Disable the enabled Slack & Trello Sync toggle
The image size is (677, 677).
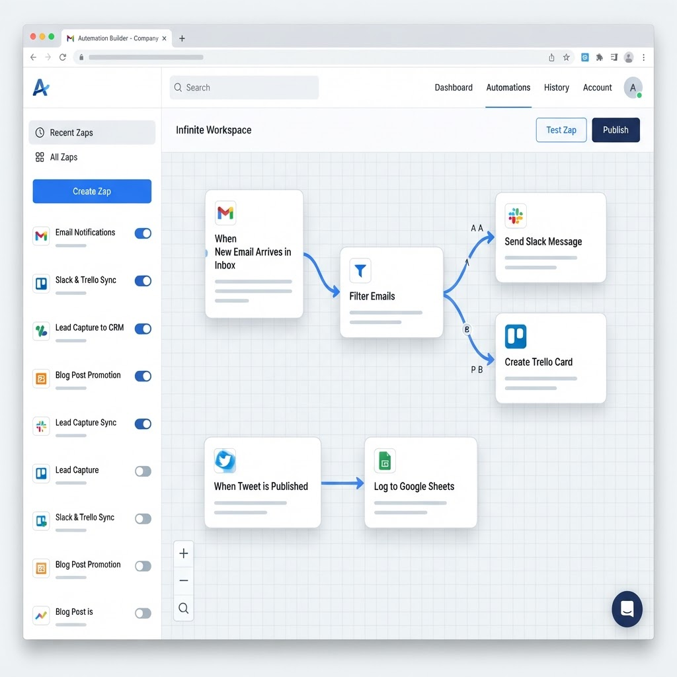click(x=143, y=280)
